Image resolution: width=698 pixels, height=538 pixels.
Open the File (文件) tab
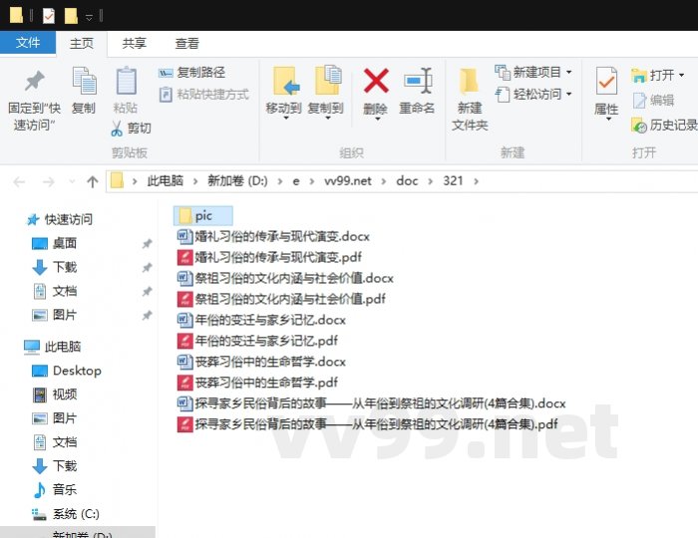(28, 43)
